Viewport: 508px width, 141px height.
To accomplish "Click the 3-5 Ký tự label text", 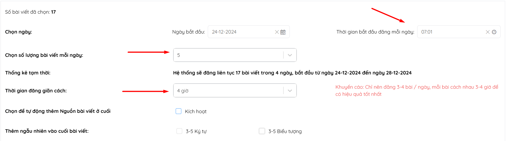I will (x=196, y=131).
